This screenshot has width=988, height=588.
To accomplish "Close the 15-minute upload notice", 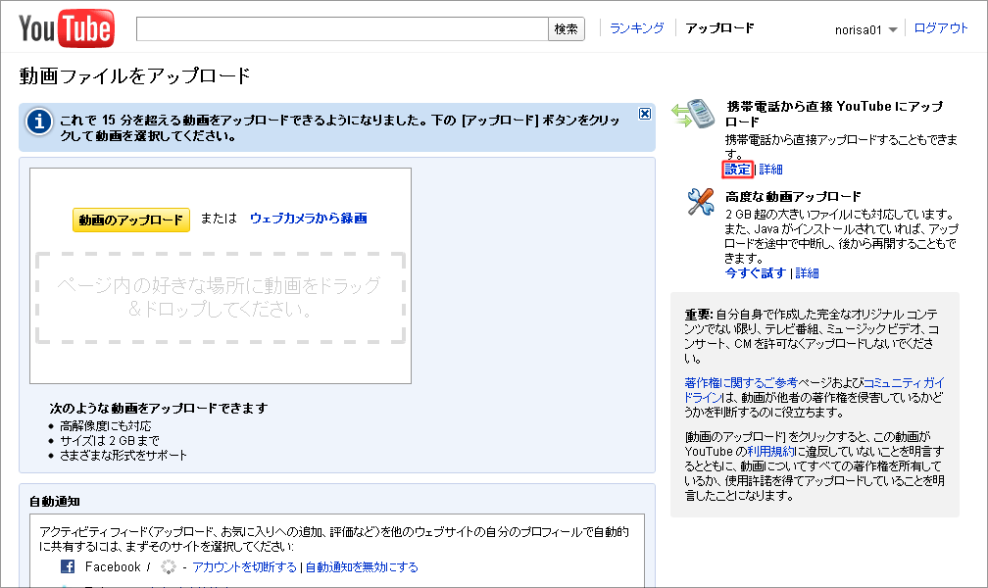I will coord(645,114).
